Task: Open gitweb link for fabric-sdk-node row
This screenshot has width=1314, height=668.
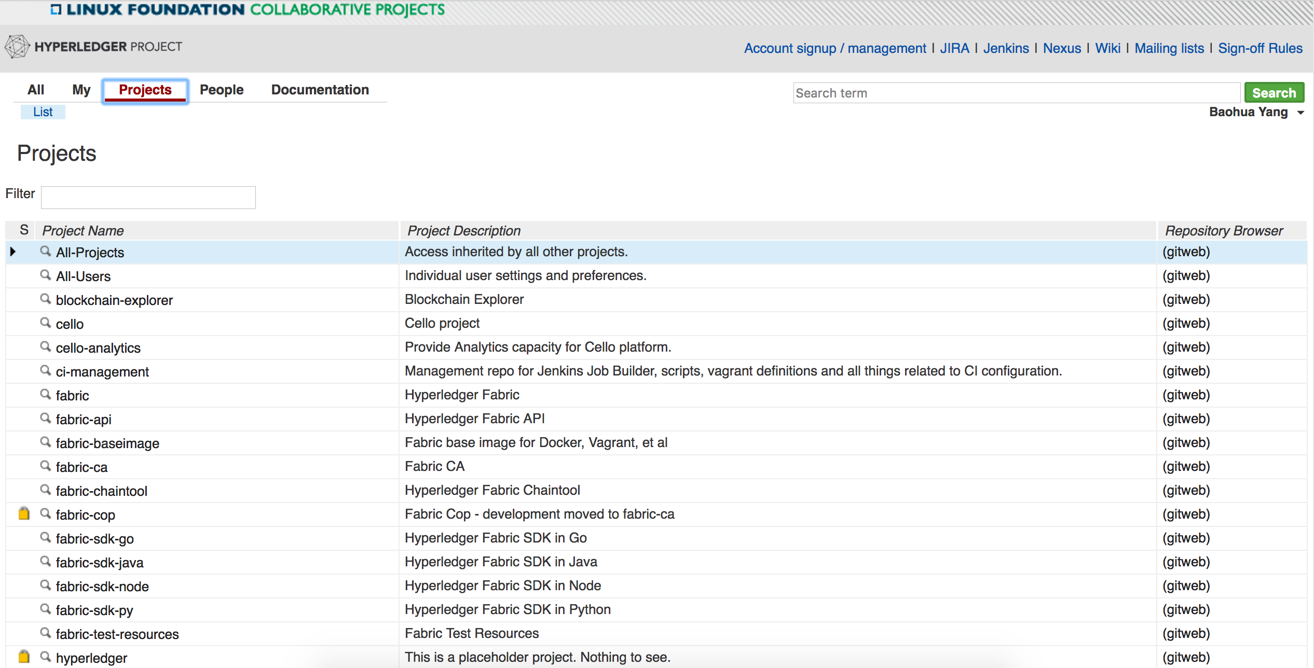Action: [x=1186, y=586]
